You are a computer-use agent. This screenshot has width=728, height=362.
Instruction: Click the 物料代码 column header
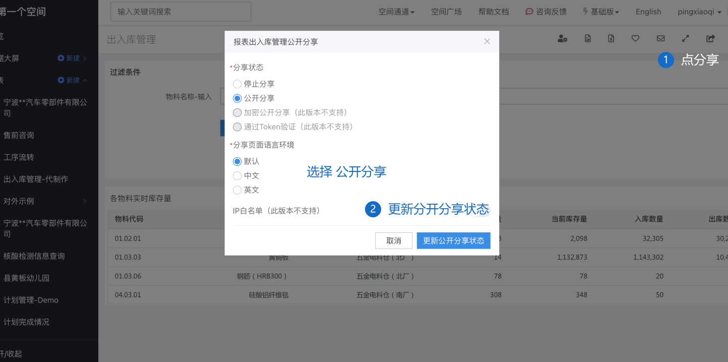point(129,219)
